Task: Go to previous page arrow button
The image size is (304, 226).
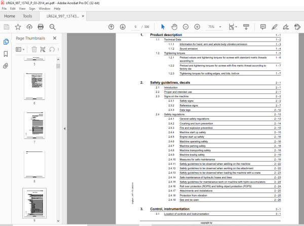Action: pyautogui.click(x=111, y=27)
